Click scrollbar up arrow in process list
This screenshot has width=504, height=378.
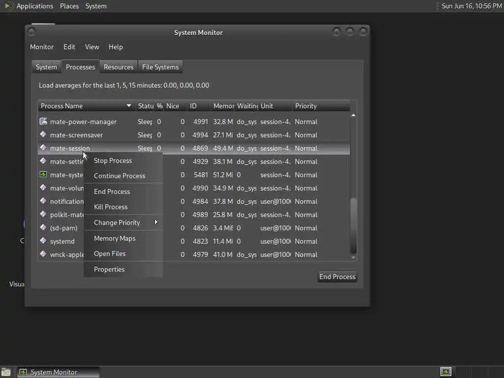(353, 115)
